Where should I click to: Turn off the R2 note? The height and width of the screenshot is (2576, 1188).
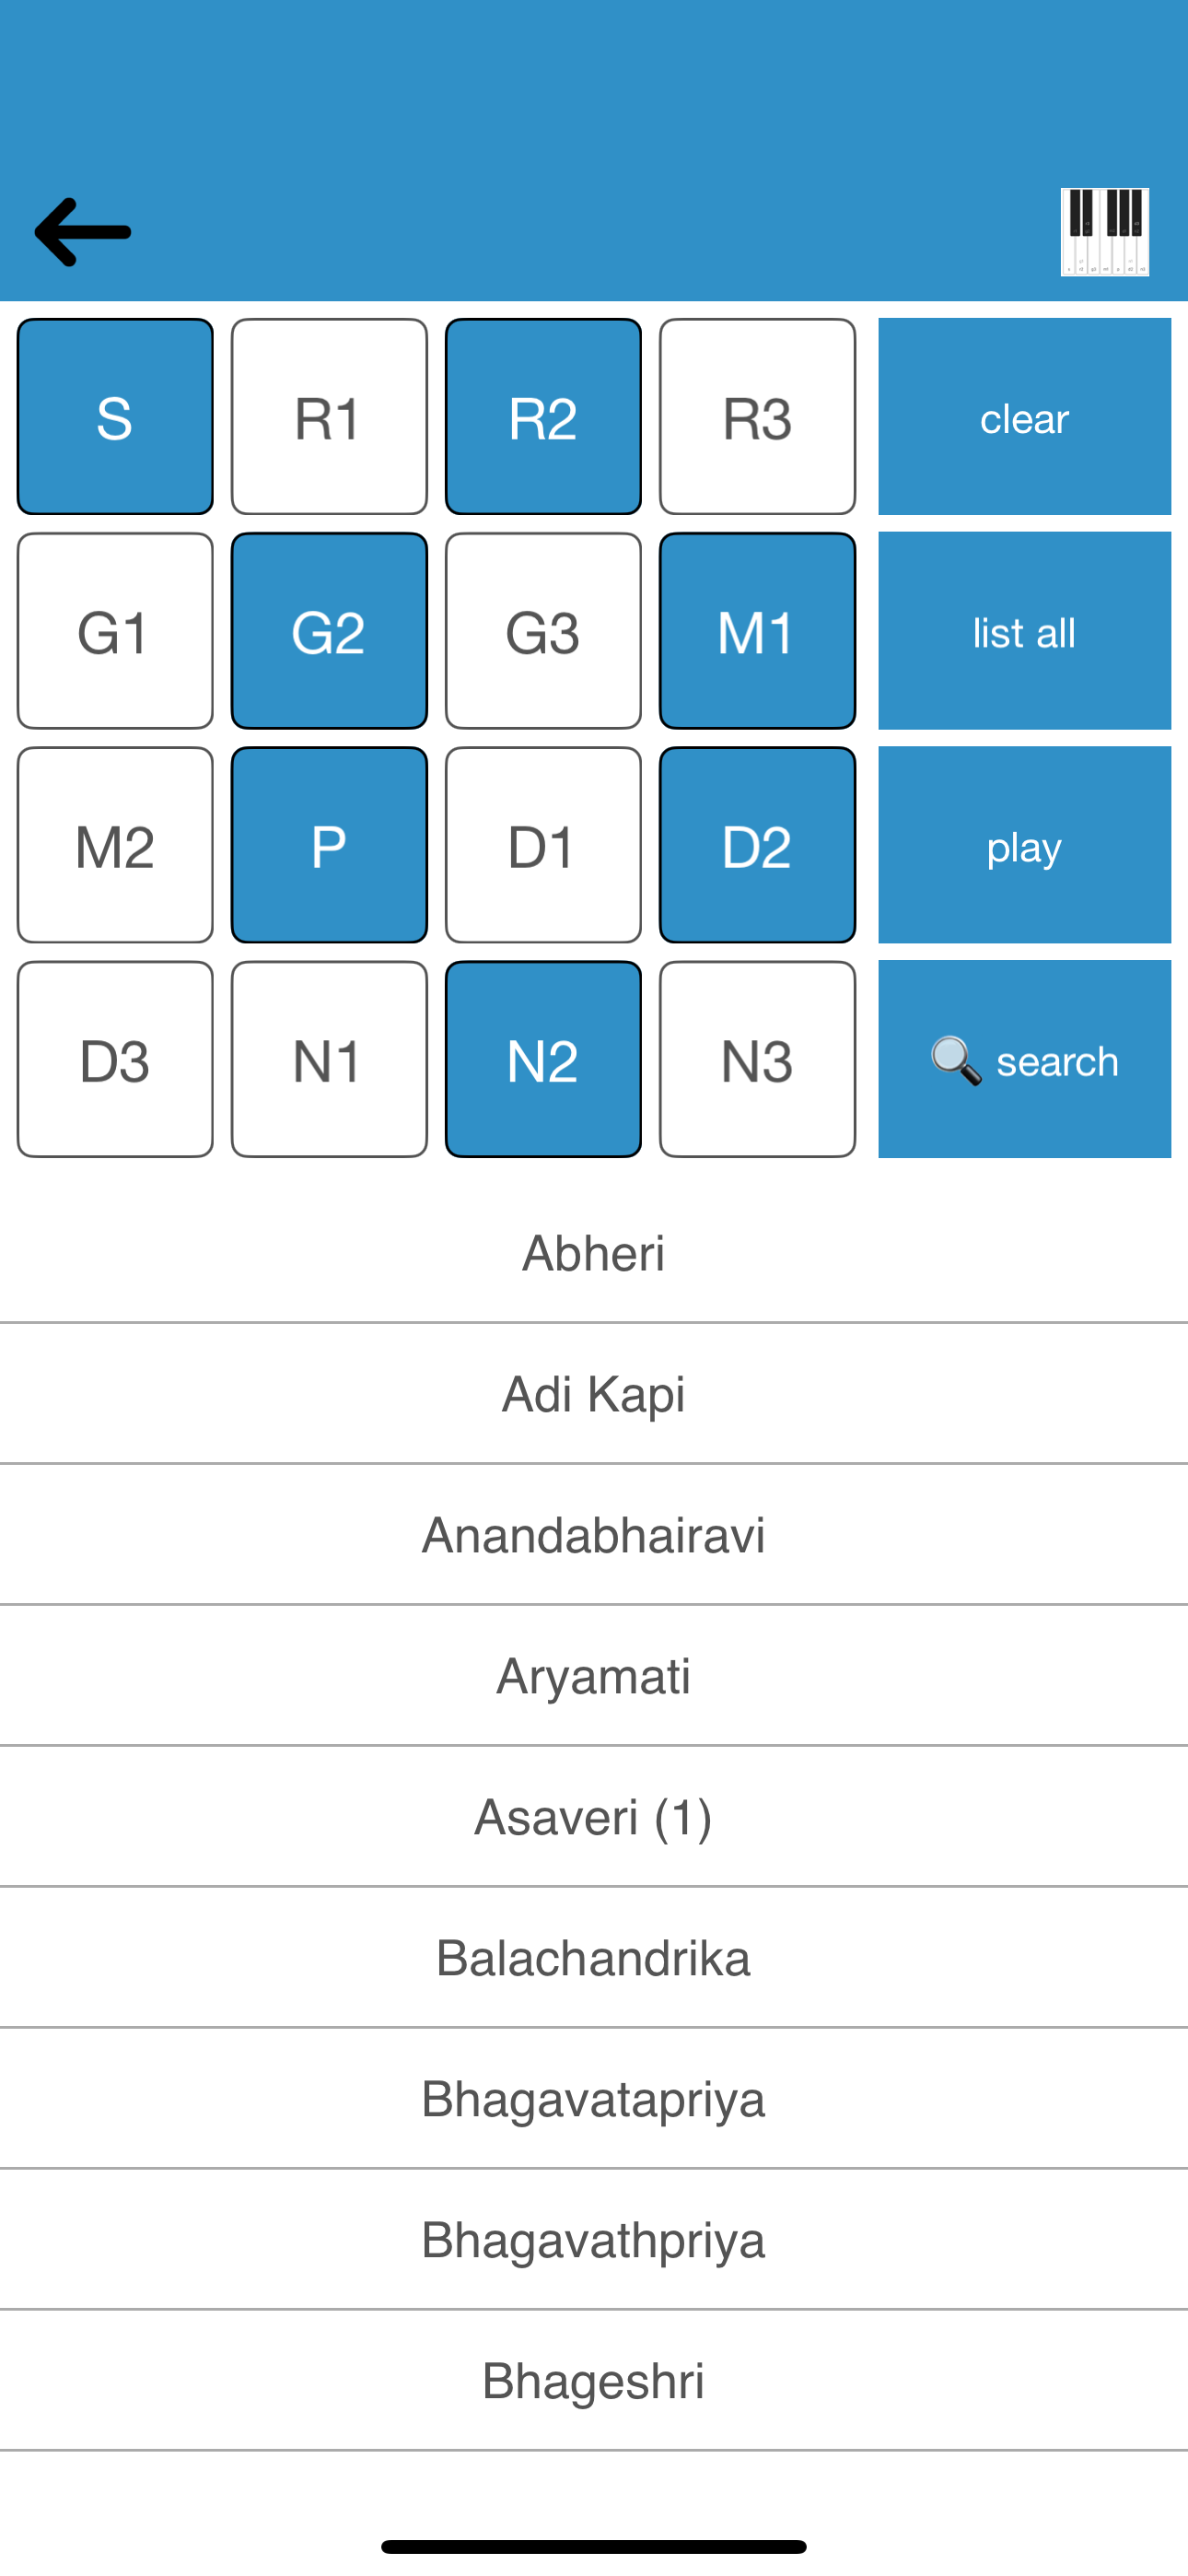(x=543, y=417)
